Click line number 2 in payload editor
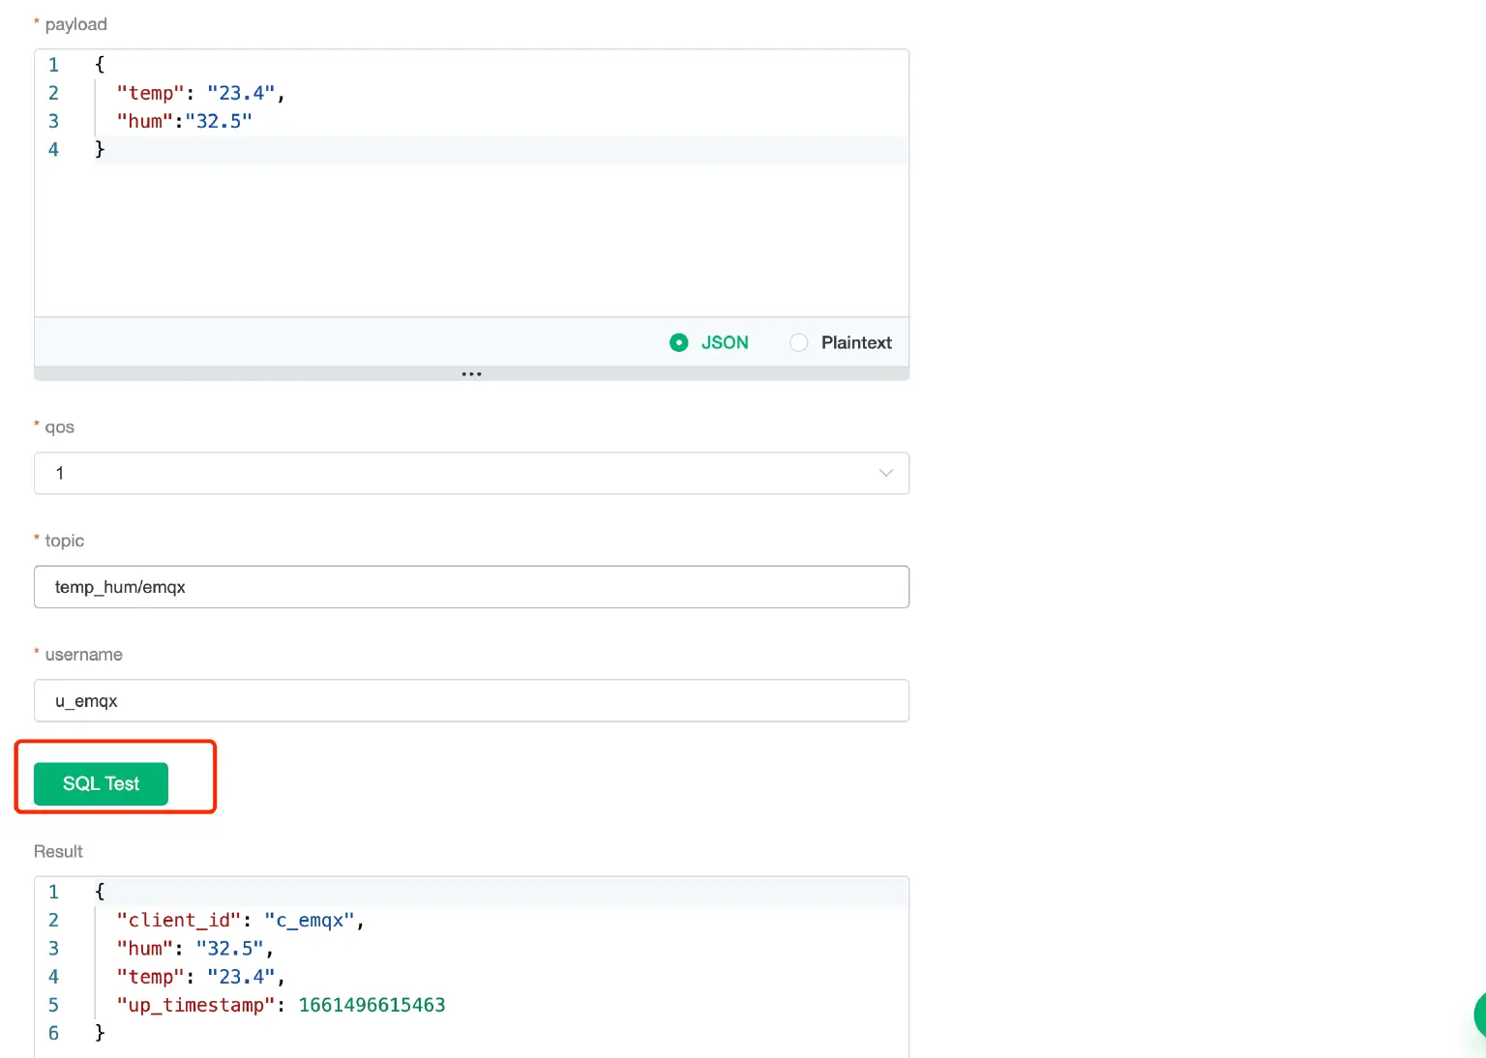This screenshot has width=1486, height=1058. pos(53,93)
